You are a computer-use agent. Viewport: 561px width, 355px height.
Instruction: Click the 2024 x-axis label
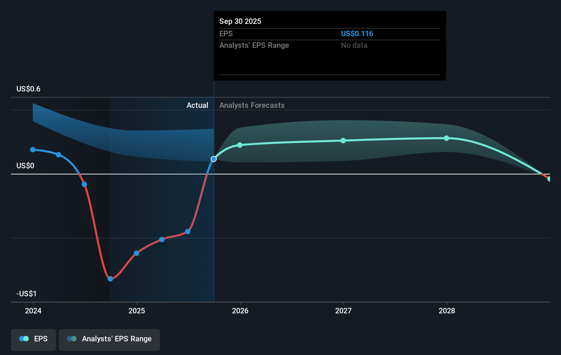(33, 311)
